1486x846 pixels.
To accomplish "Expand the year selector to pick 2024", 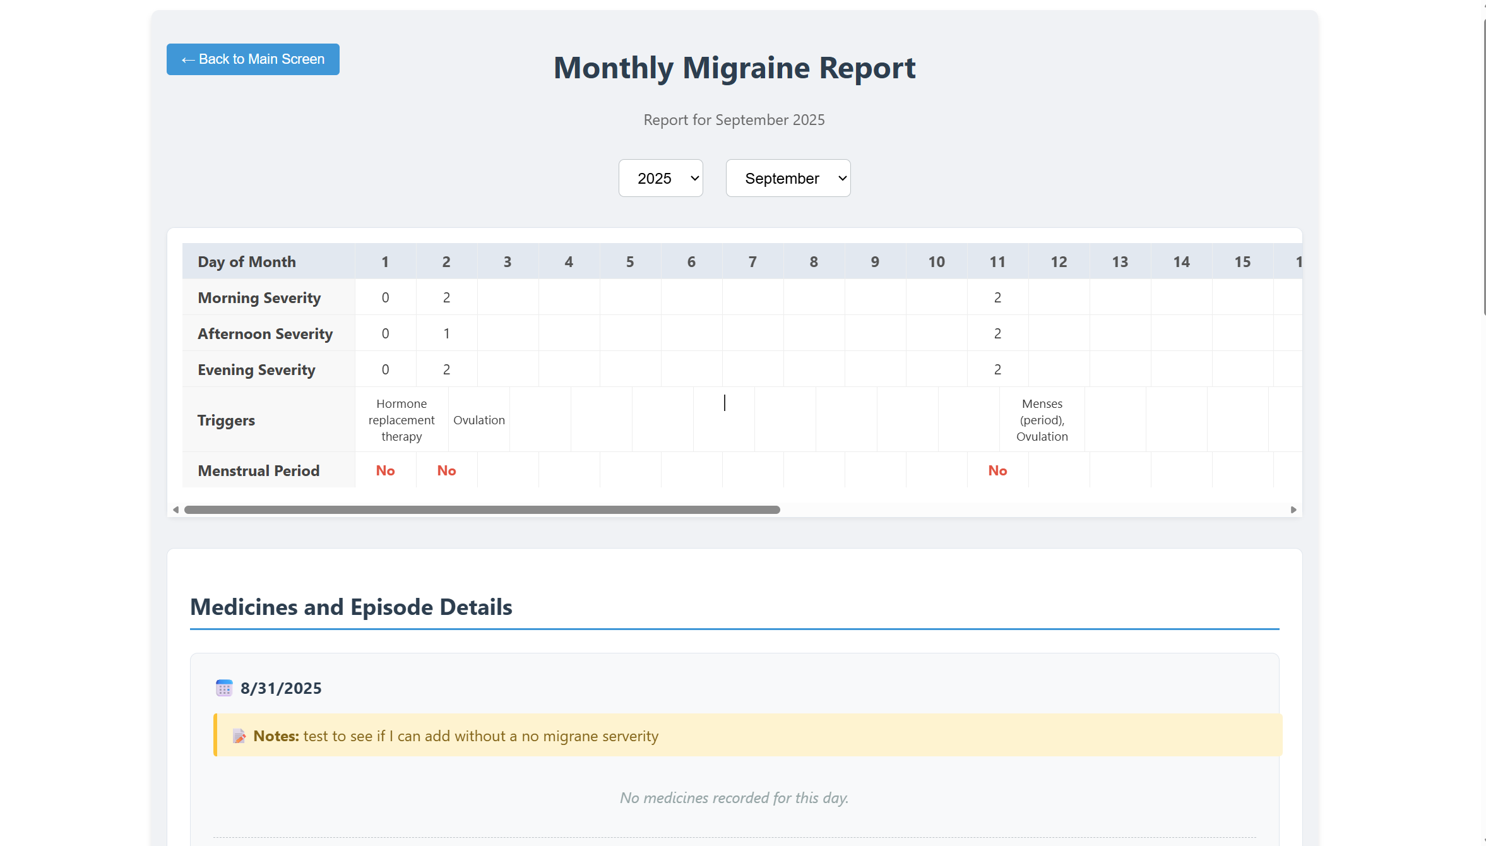I will (660, 178).
